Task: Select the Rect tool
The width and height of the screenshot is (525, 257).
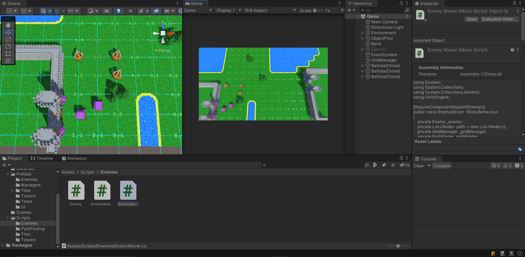Action: click(8, 53)
